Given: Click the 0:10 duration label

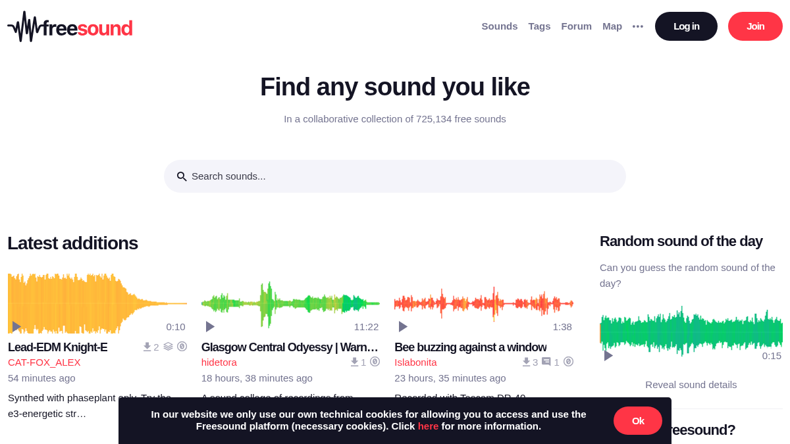Looking at the screenshot, I should click(176, 327).
